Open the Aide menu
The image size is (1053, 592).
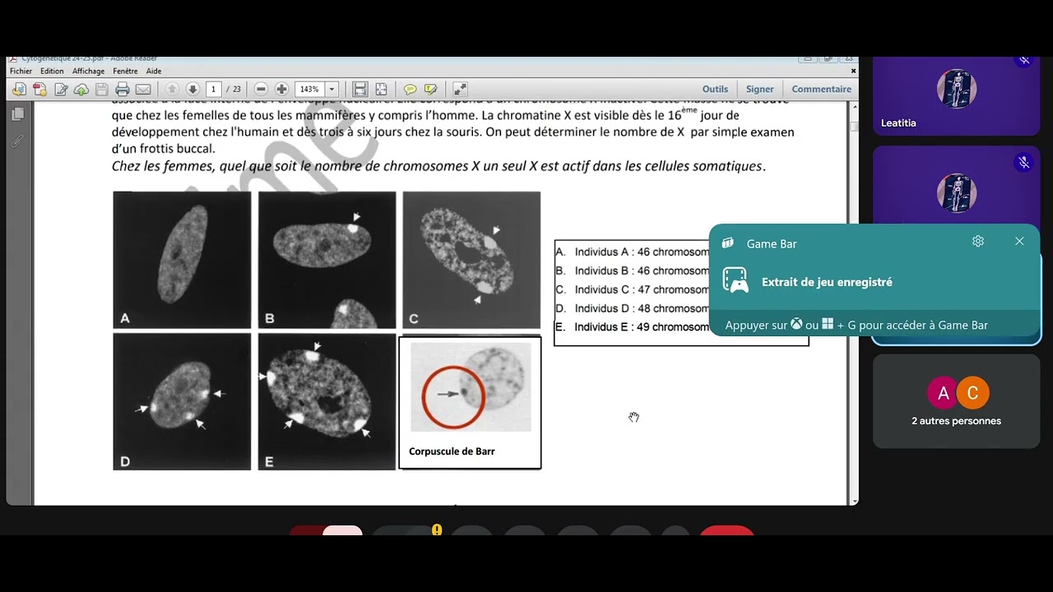click(x=154, y=72)
